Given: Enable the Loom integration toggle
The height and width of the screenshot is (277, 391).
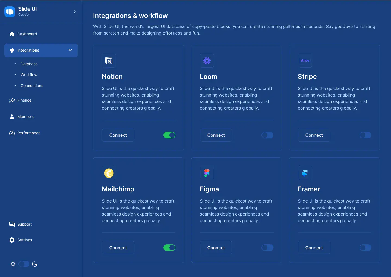Looking at the screenshot, I should pyautogui.click(x=267, y=135).
